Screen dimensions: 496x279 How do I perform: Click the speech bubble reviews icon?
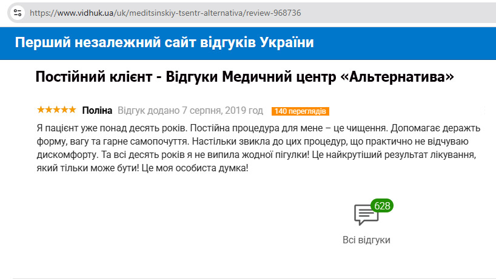[365, 215]
